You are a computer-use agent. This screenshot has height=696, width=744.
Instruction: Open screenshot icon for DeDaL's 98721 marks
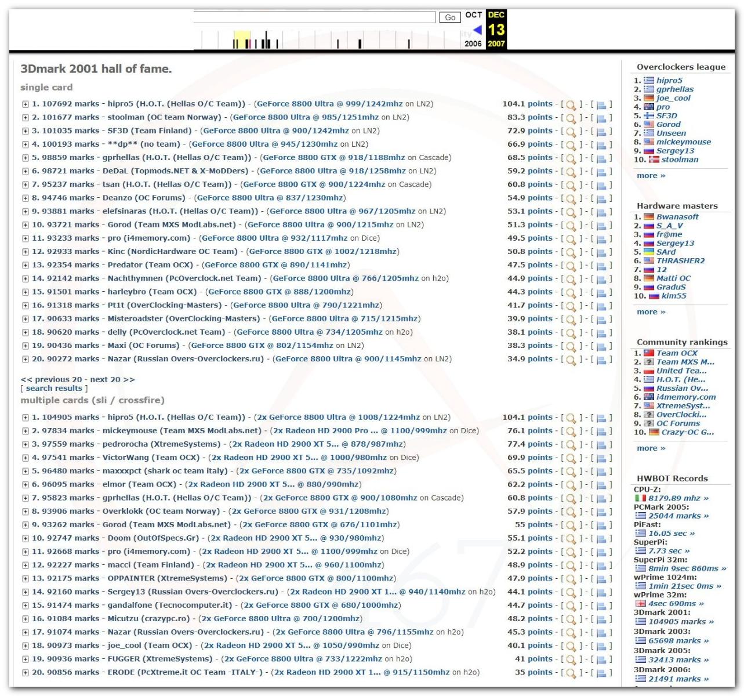pos(601,172)
